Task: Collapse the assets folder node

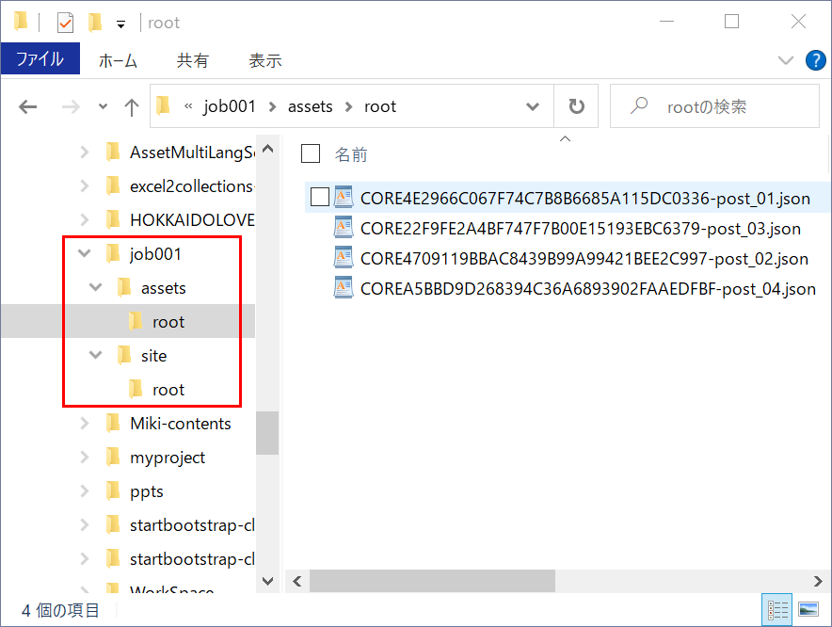Action: pyautogui.click(x=95, y=287)
